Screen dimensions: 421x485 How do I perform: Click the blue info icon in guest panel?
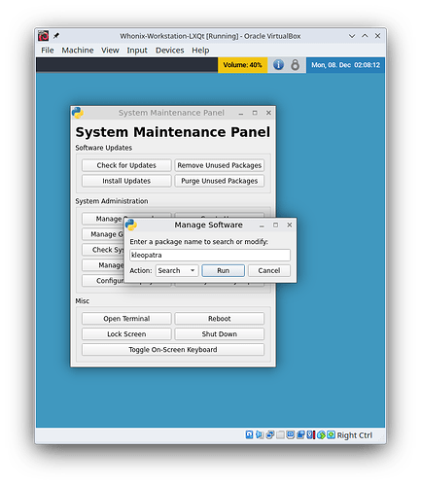coord(278,65)
